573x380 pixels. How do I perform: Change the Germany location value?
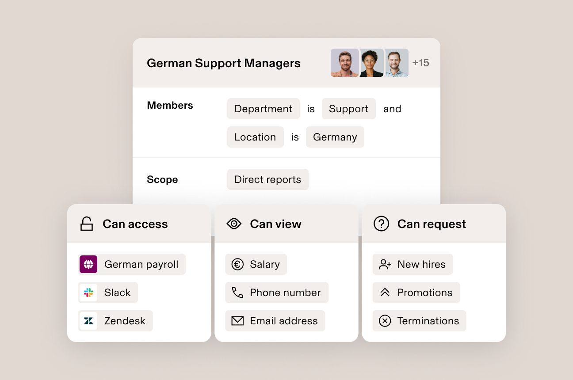coord(335,137)
